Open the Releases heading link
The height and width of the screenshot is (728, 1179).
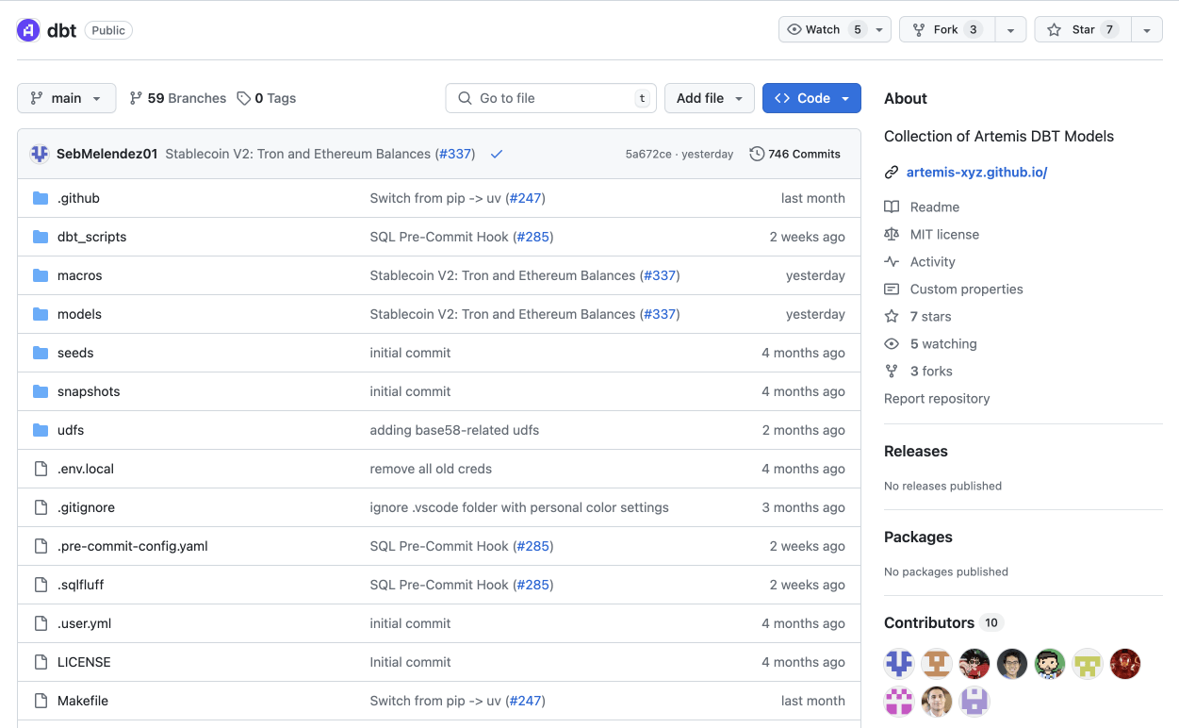[x=916, y=451]
